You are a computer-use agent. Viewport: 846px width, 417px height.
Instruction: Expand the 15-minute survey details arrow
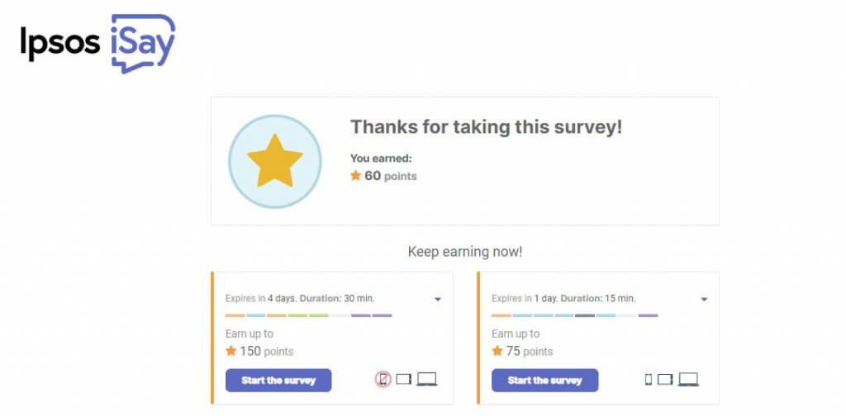[704, 300]
